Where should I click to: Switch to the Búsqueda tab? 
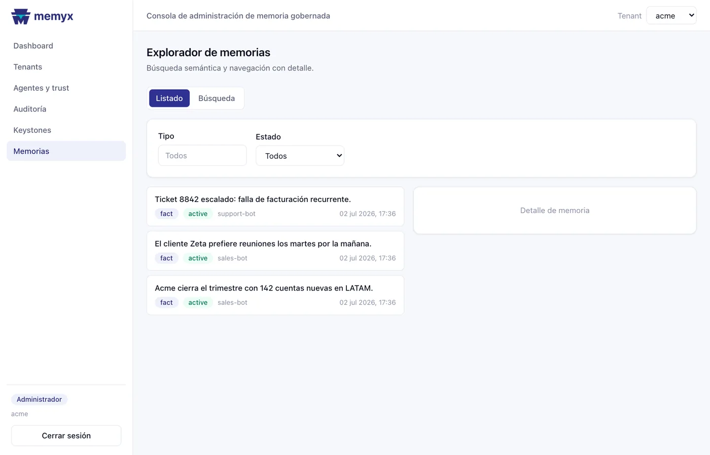point(217,98)
